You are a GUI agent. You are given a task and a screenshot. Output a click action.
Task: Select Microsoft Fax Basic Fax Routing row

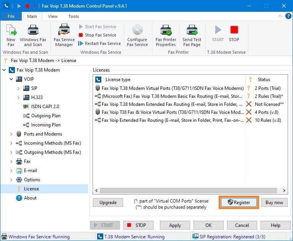tap(190, 96)
